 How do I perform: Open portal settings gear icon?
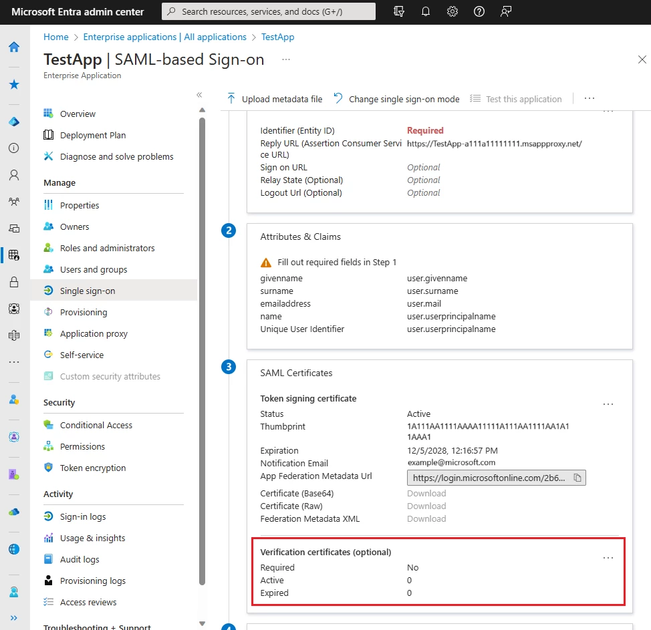tap(452, 11)
